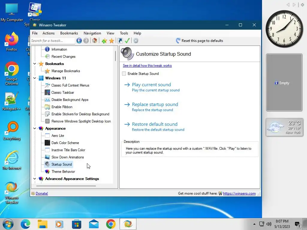Open Classic Full Context Menus tweak
The width and height of the screenshot is (307, 230).
(x=70, y=85)
